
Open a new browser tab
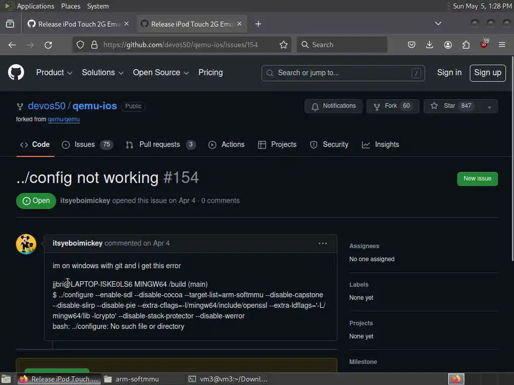tap(259, 24)
